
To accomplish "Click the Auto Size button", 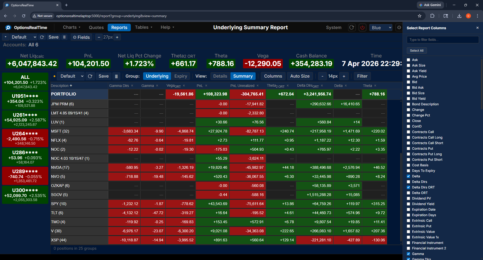I will point(300,76).
